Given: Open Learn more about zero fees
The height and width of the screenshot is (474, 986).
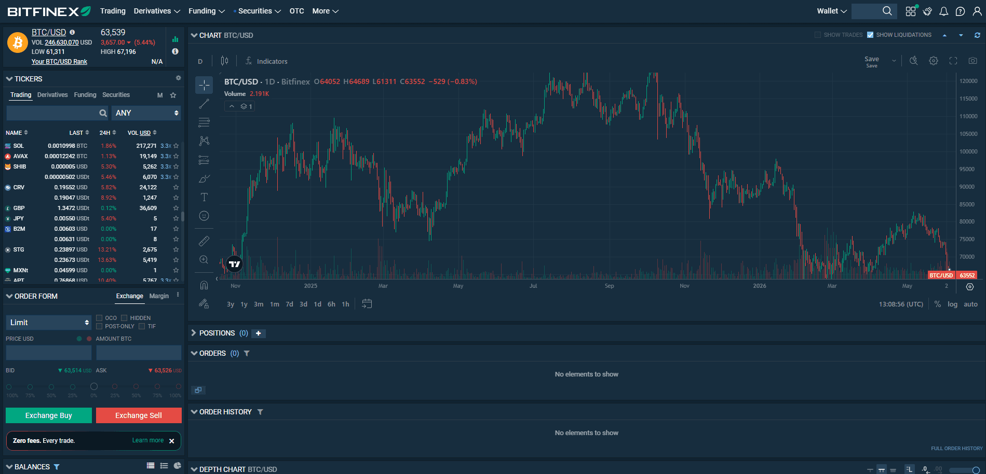Looking at the screenshot, I should tap(148, 440).
